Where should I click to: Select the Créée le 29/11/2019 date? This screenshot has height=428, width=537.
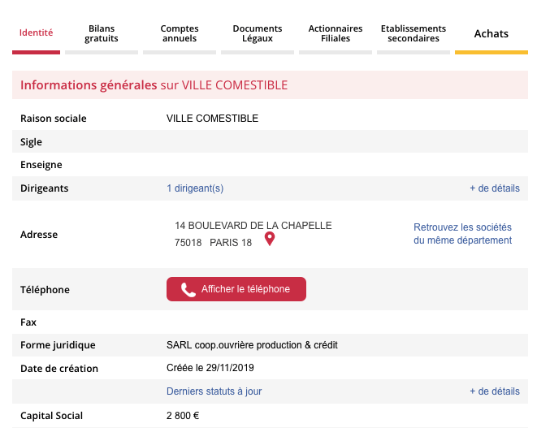(210, 368)
